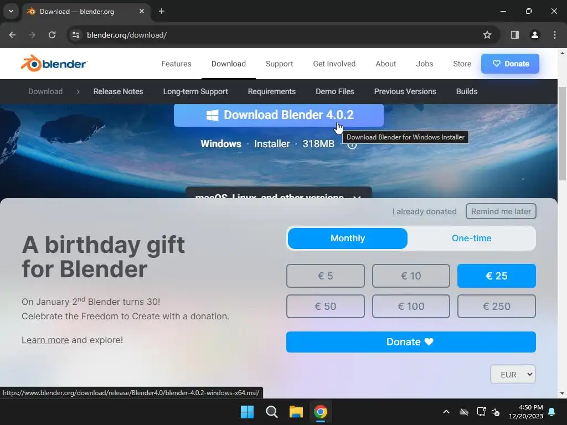Viewport: 567px width, 425px height.
Task: Open tab search chevron at top left
Action: (11, 11)
